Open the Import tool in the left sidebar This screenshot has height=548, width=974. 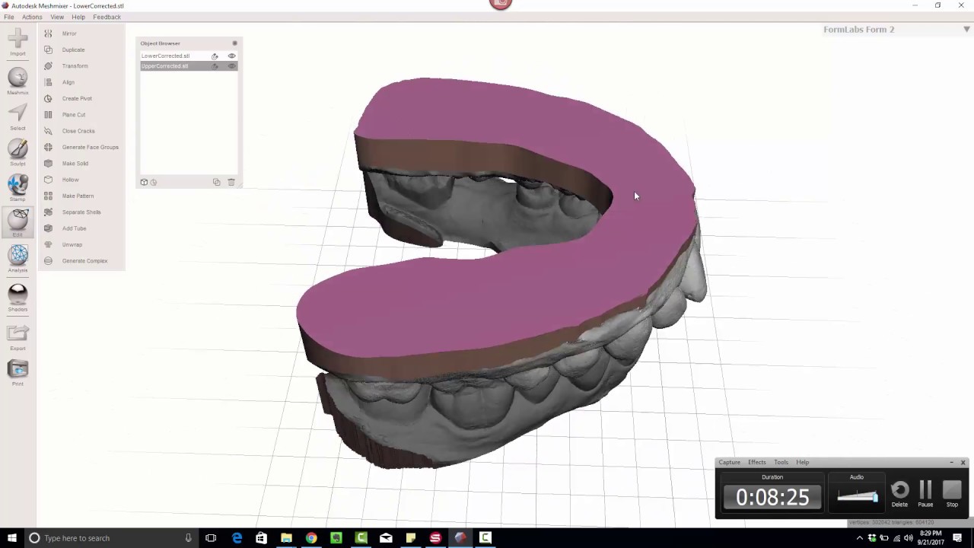click(x=18, y=40)
